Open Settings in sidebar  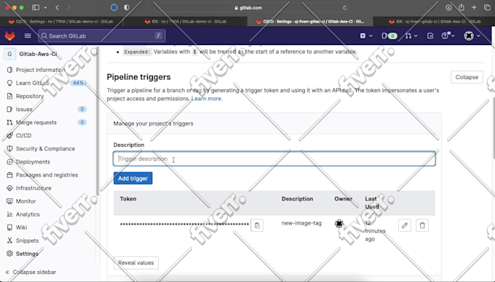click(x=27, y=254)
